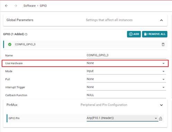The height and width of the screenshot is (132, 172).
Task: Click the Callback Function field showing NULL
Action: [x=126, y=95]
